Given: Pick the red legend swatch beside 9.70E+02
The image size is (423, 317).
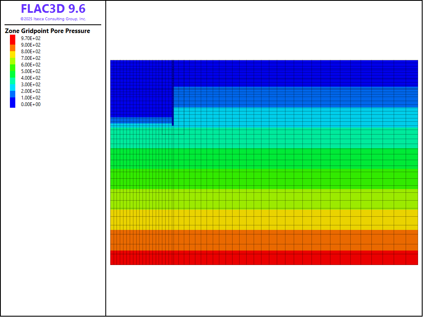Looking at the screenshot, I should (13, 38).
